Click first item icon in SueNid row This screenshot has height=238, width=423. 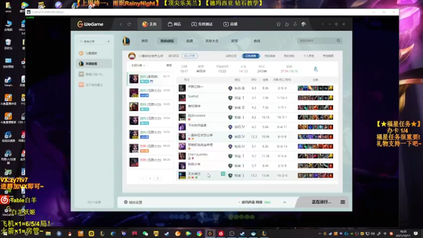[x=300, y=98]
